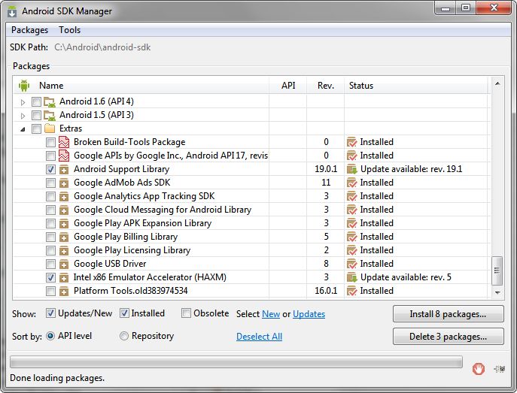Viewport: 517px width, 393px height.
Task: Click the Deselect All link
Action: pos(259,337)
